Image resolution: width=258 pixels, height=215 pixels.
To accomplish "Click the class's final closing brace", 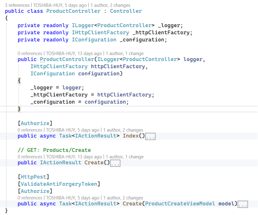I will point(6,211).
